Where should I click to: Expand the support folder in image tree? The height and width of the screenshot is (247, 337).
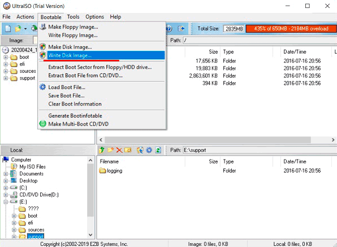tap(6, 78)
